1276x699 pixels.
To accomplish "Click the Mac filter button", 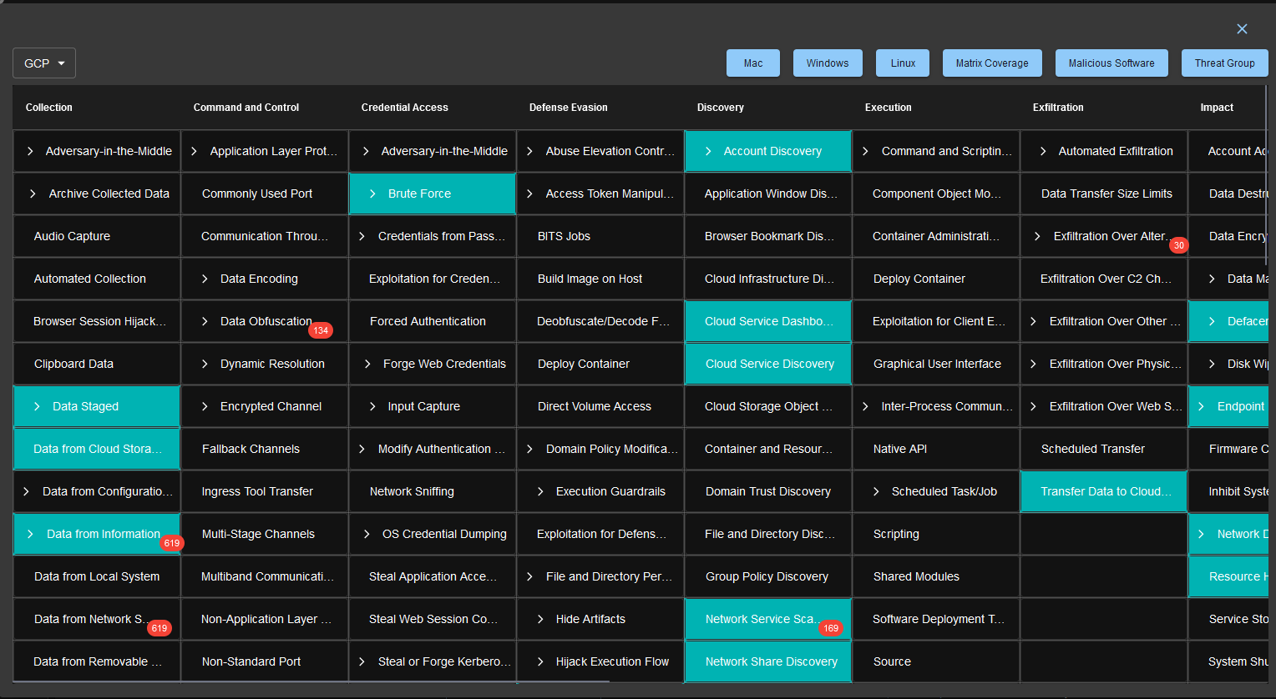I will 752,63.
